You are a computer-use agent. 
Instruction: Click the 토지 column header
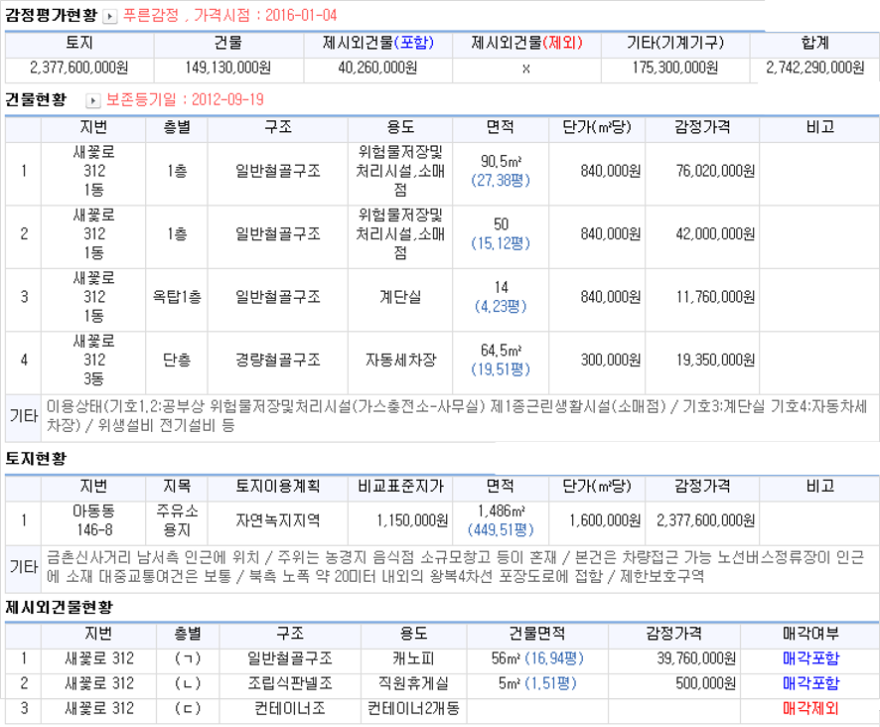pyautogui.click(x=77, y=44)
